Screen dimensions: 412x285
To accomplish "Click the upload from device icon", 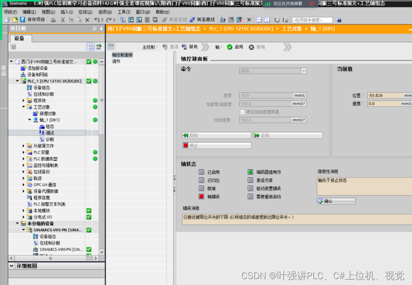I will 139,20.
